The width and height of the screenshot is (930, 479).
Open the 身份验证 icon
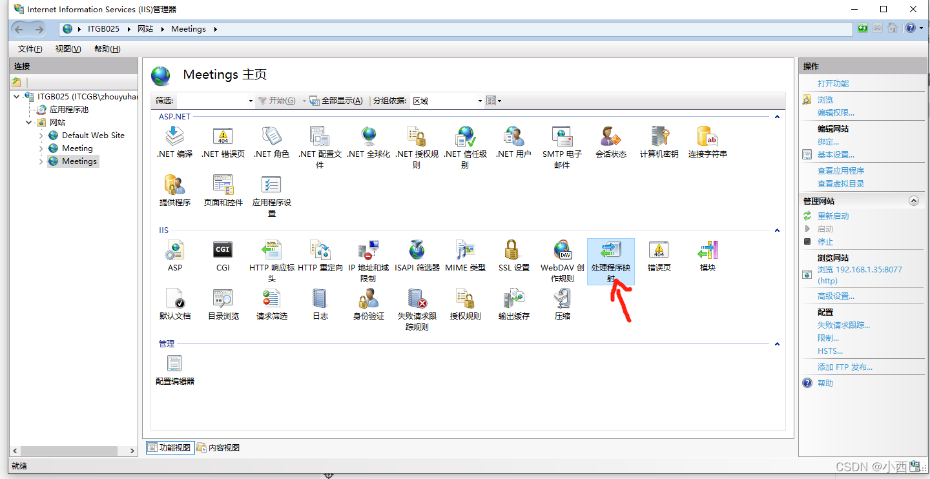[x=368, y=304]
